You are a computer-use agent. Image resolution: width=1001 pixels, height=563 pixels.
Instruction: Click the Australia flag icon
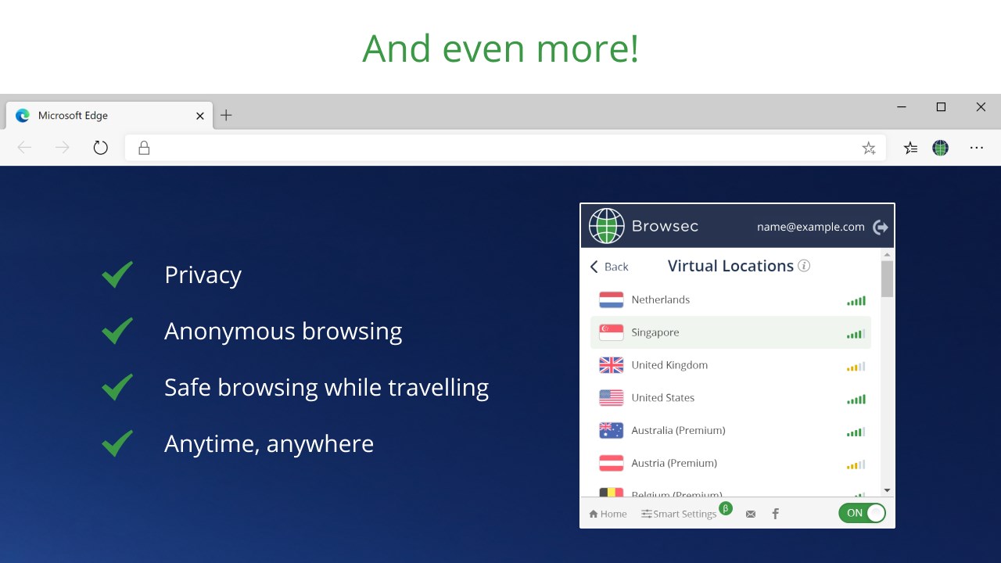point(611,430)
